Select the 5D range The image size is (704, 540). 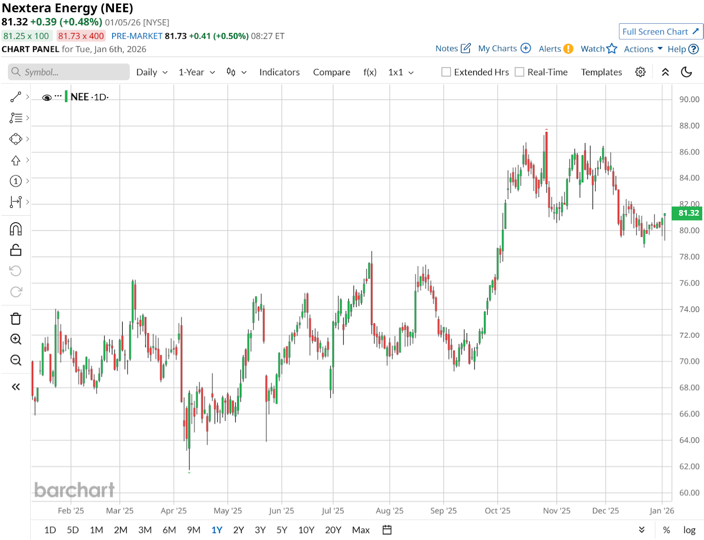tap(73, 530)
